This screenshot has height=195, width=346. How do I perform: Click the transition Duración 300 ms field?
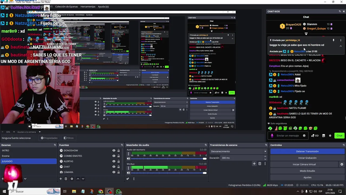(x=242, y=158)
